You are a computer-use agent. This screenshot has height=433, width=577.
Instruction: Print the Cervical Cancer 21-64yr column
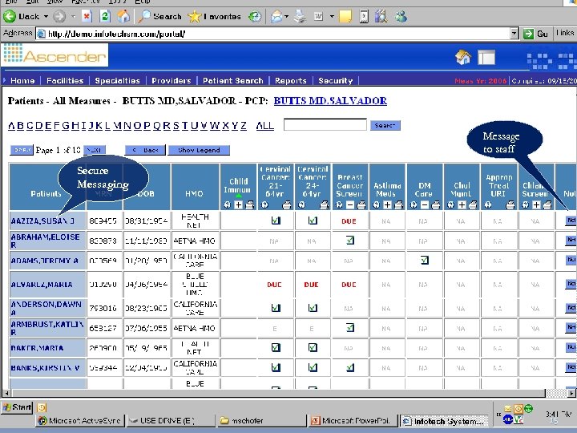[x=287, y=205]
